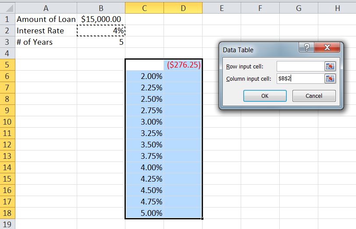Click the Column input cell field containing $B$2
This screenshot has height=229, width=356.
point(300,79)
